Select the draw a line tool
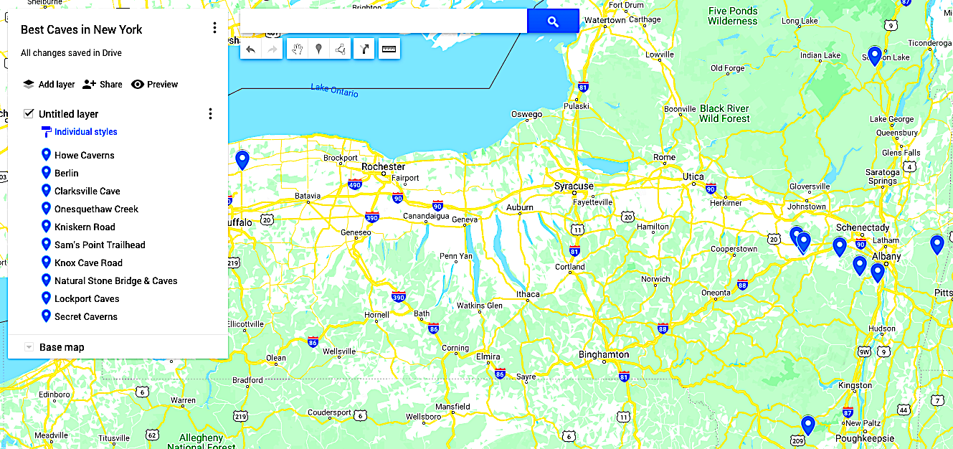The height and width of the screenshot is (449, 953). [341, 49]
